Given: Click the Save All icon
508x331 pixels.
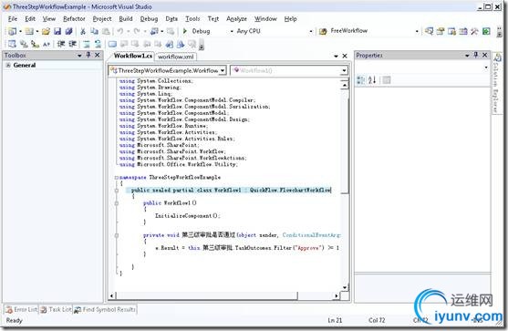Looking at the screenshot, I should point(68,31).
